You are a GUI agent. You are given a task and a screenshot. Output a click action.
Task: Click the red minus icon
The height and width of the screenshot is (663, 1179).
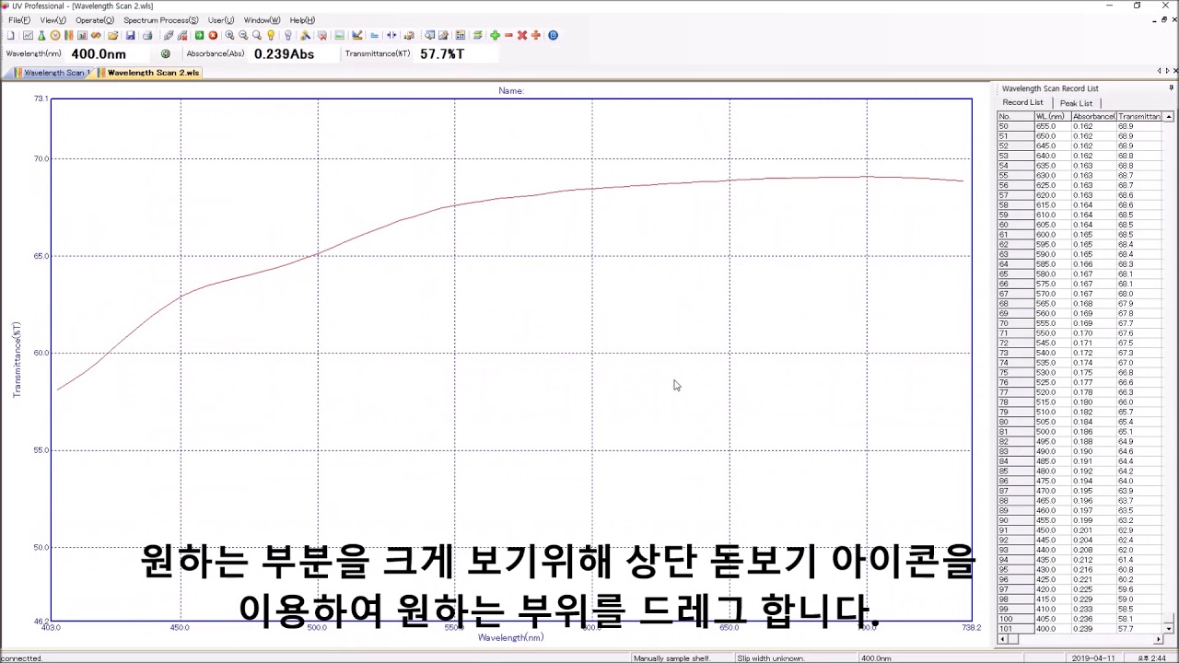point(508,35)
